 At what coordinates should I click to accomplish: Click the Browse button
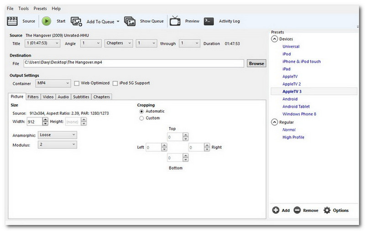click(256, 64)
